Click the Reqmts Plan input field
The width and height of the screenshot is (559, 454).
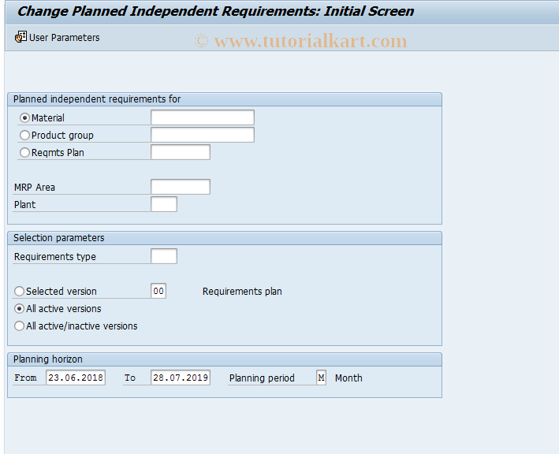coord(181,152)
